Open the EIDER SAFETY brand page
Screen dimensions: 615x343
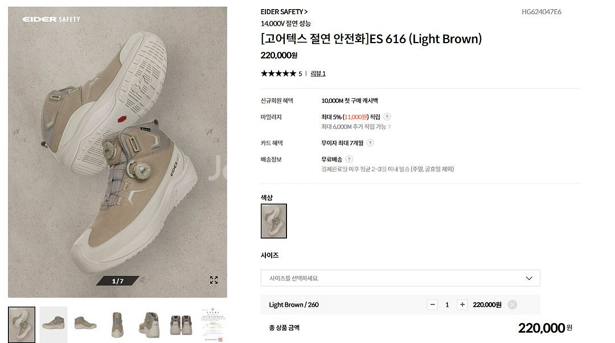coord(284,12)
